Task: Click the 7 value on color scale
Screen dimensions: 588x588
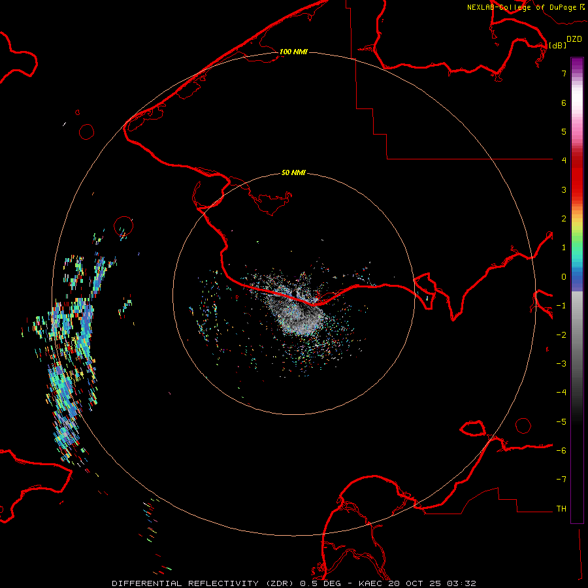Action: pos(564,73)
